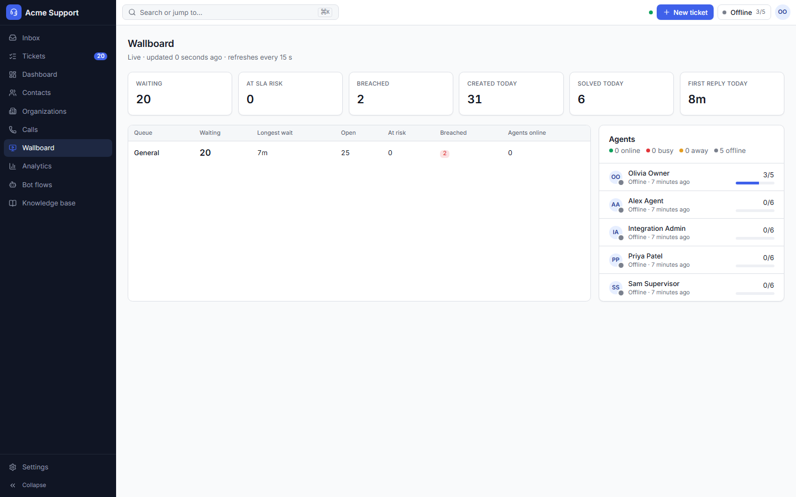Click the Knowledge base book icon

13,203
